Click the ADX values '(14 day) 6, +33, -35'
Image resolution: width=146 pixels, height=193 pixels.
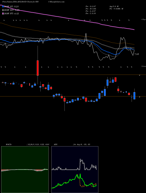click(x=81, y=144)
